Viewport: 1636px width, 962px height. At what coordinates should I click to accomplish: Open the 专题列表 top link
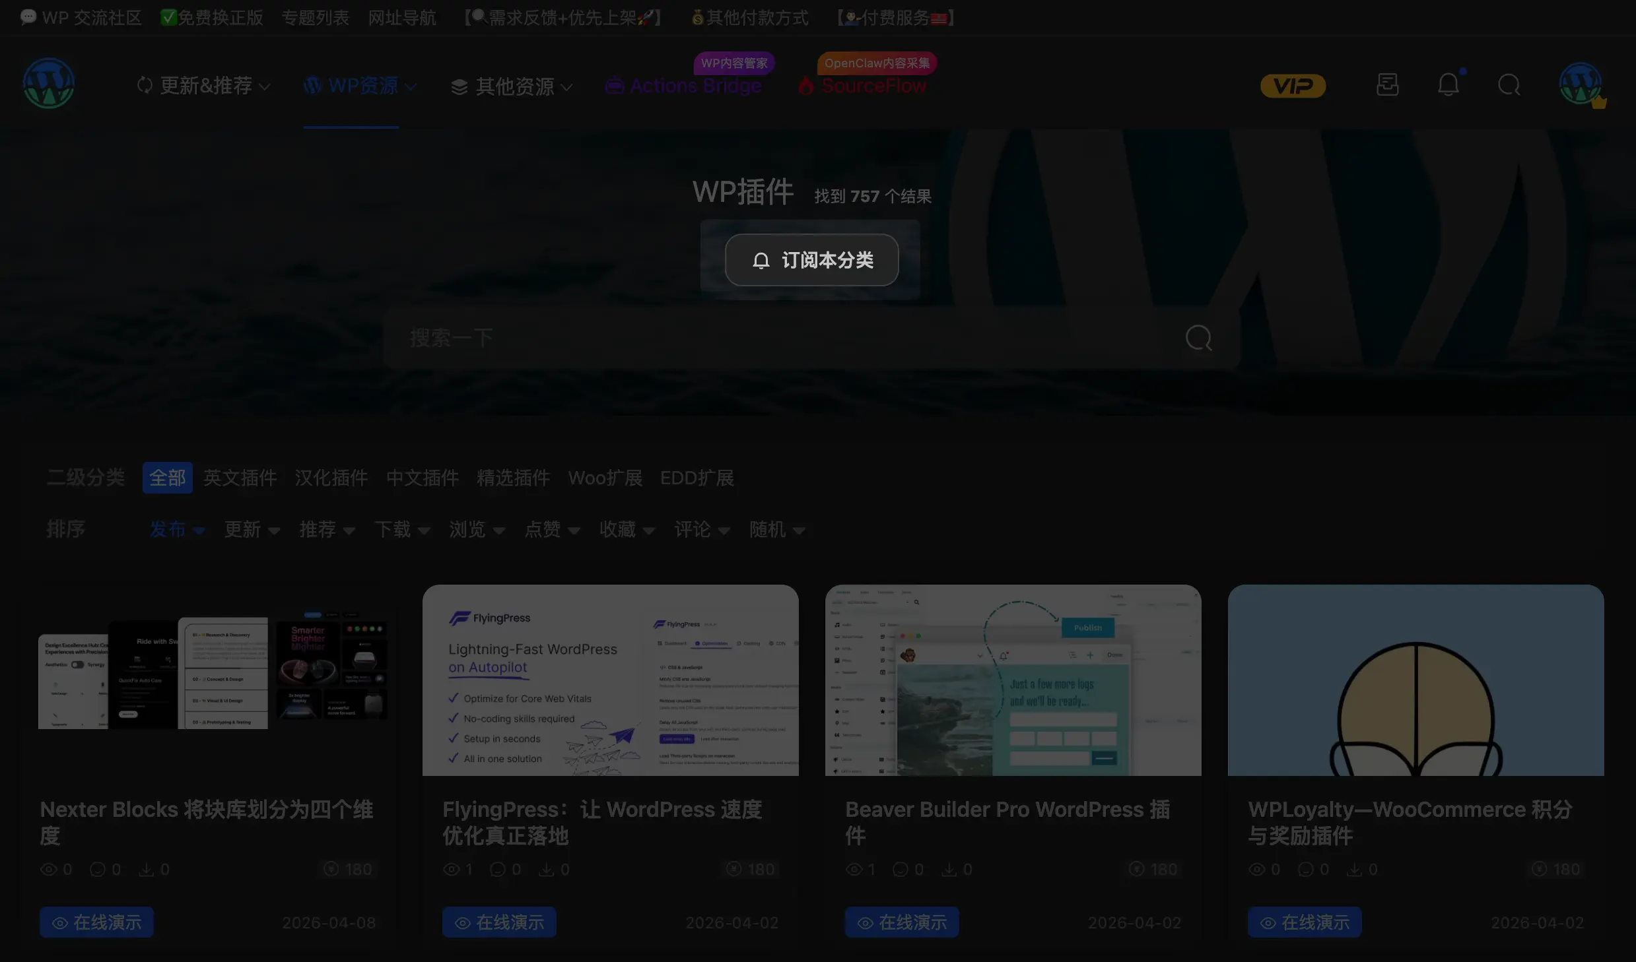pos(316,18)
